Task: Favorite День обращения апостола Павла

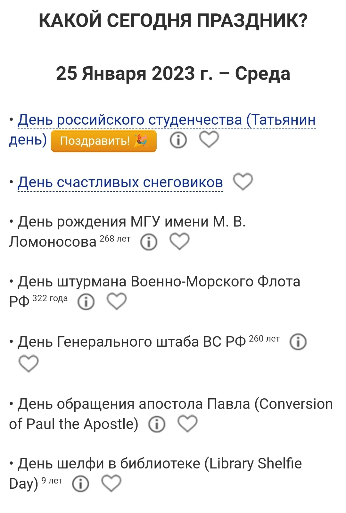Action: (187, 424)
